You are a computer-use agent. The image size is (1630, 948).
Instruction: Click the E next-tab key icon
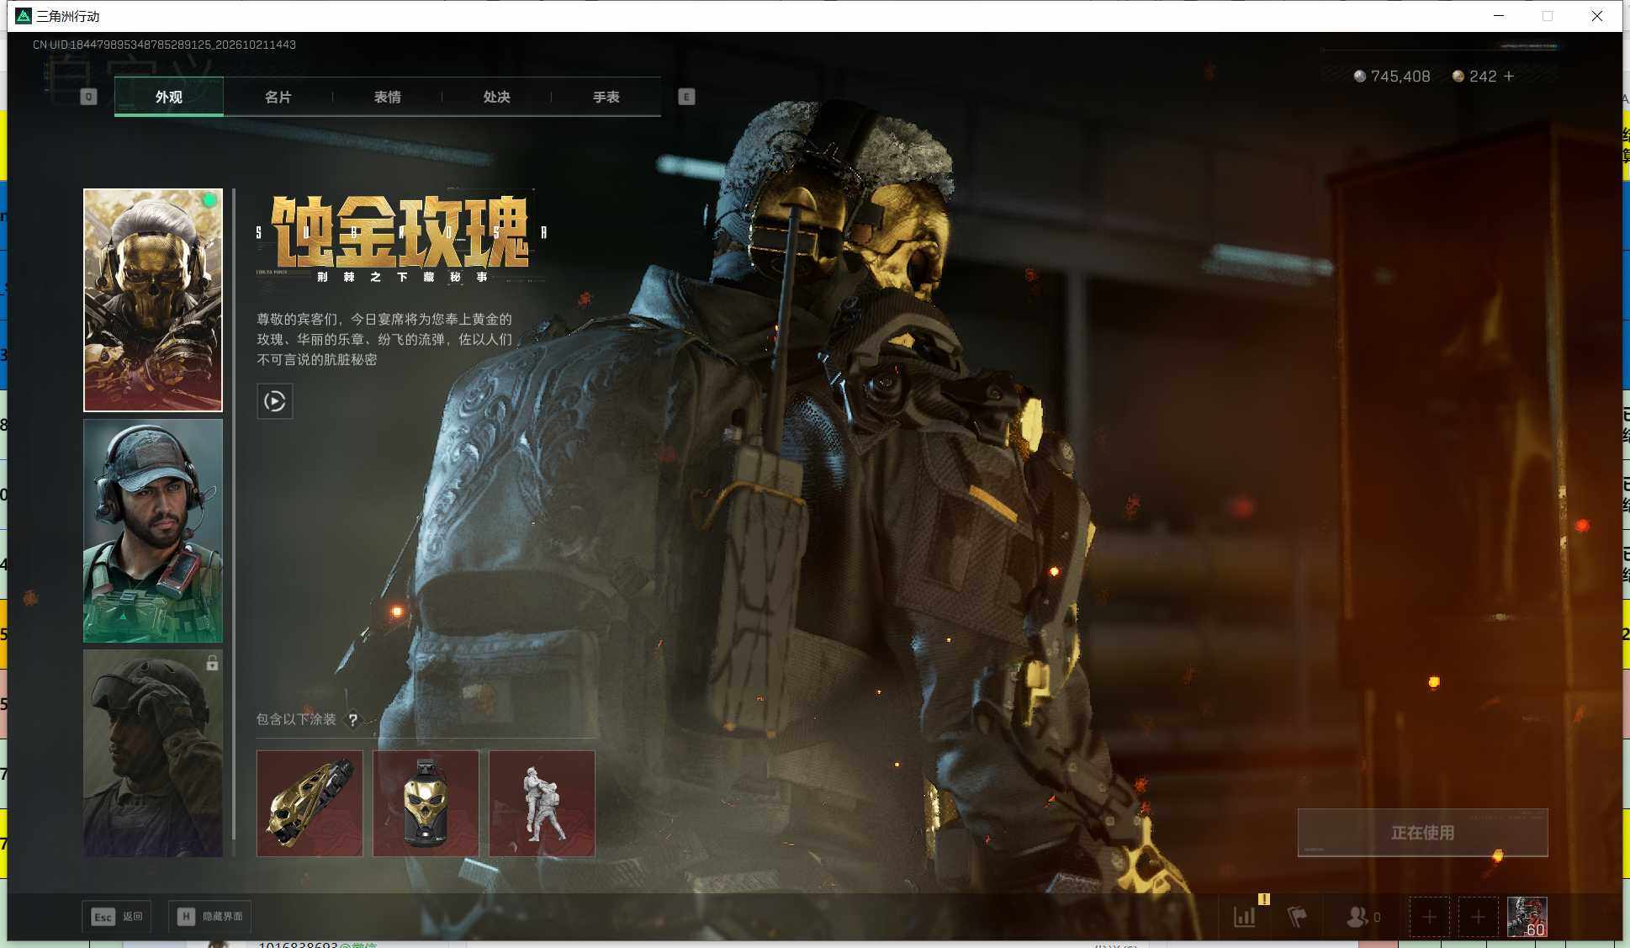[686, 97]
